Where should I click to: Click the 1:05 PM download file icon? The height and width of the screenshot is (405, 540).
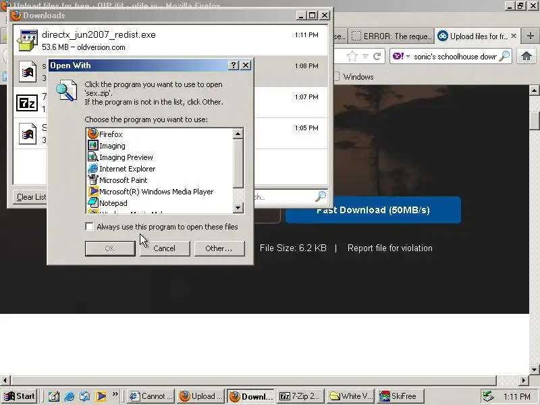[x=28, y=134]
